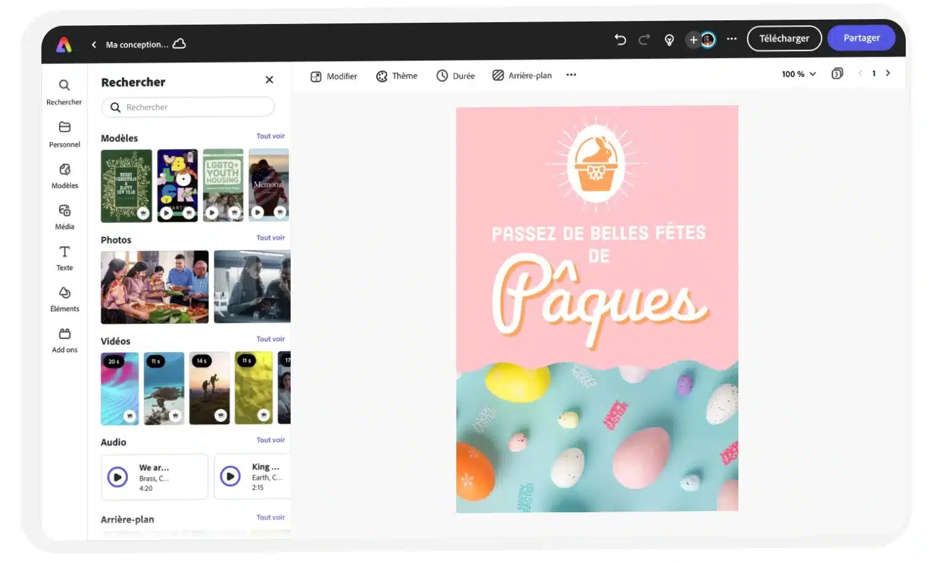Image resolution: width=931 pixels, height=564 pixels.
Task: Click the Redo arrow icon
Action: point(644,40)
